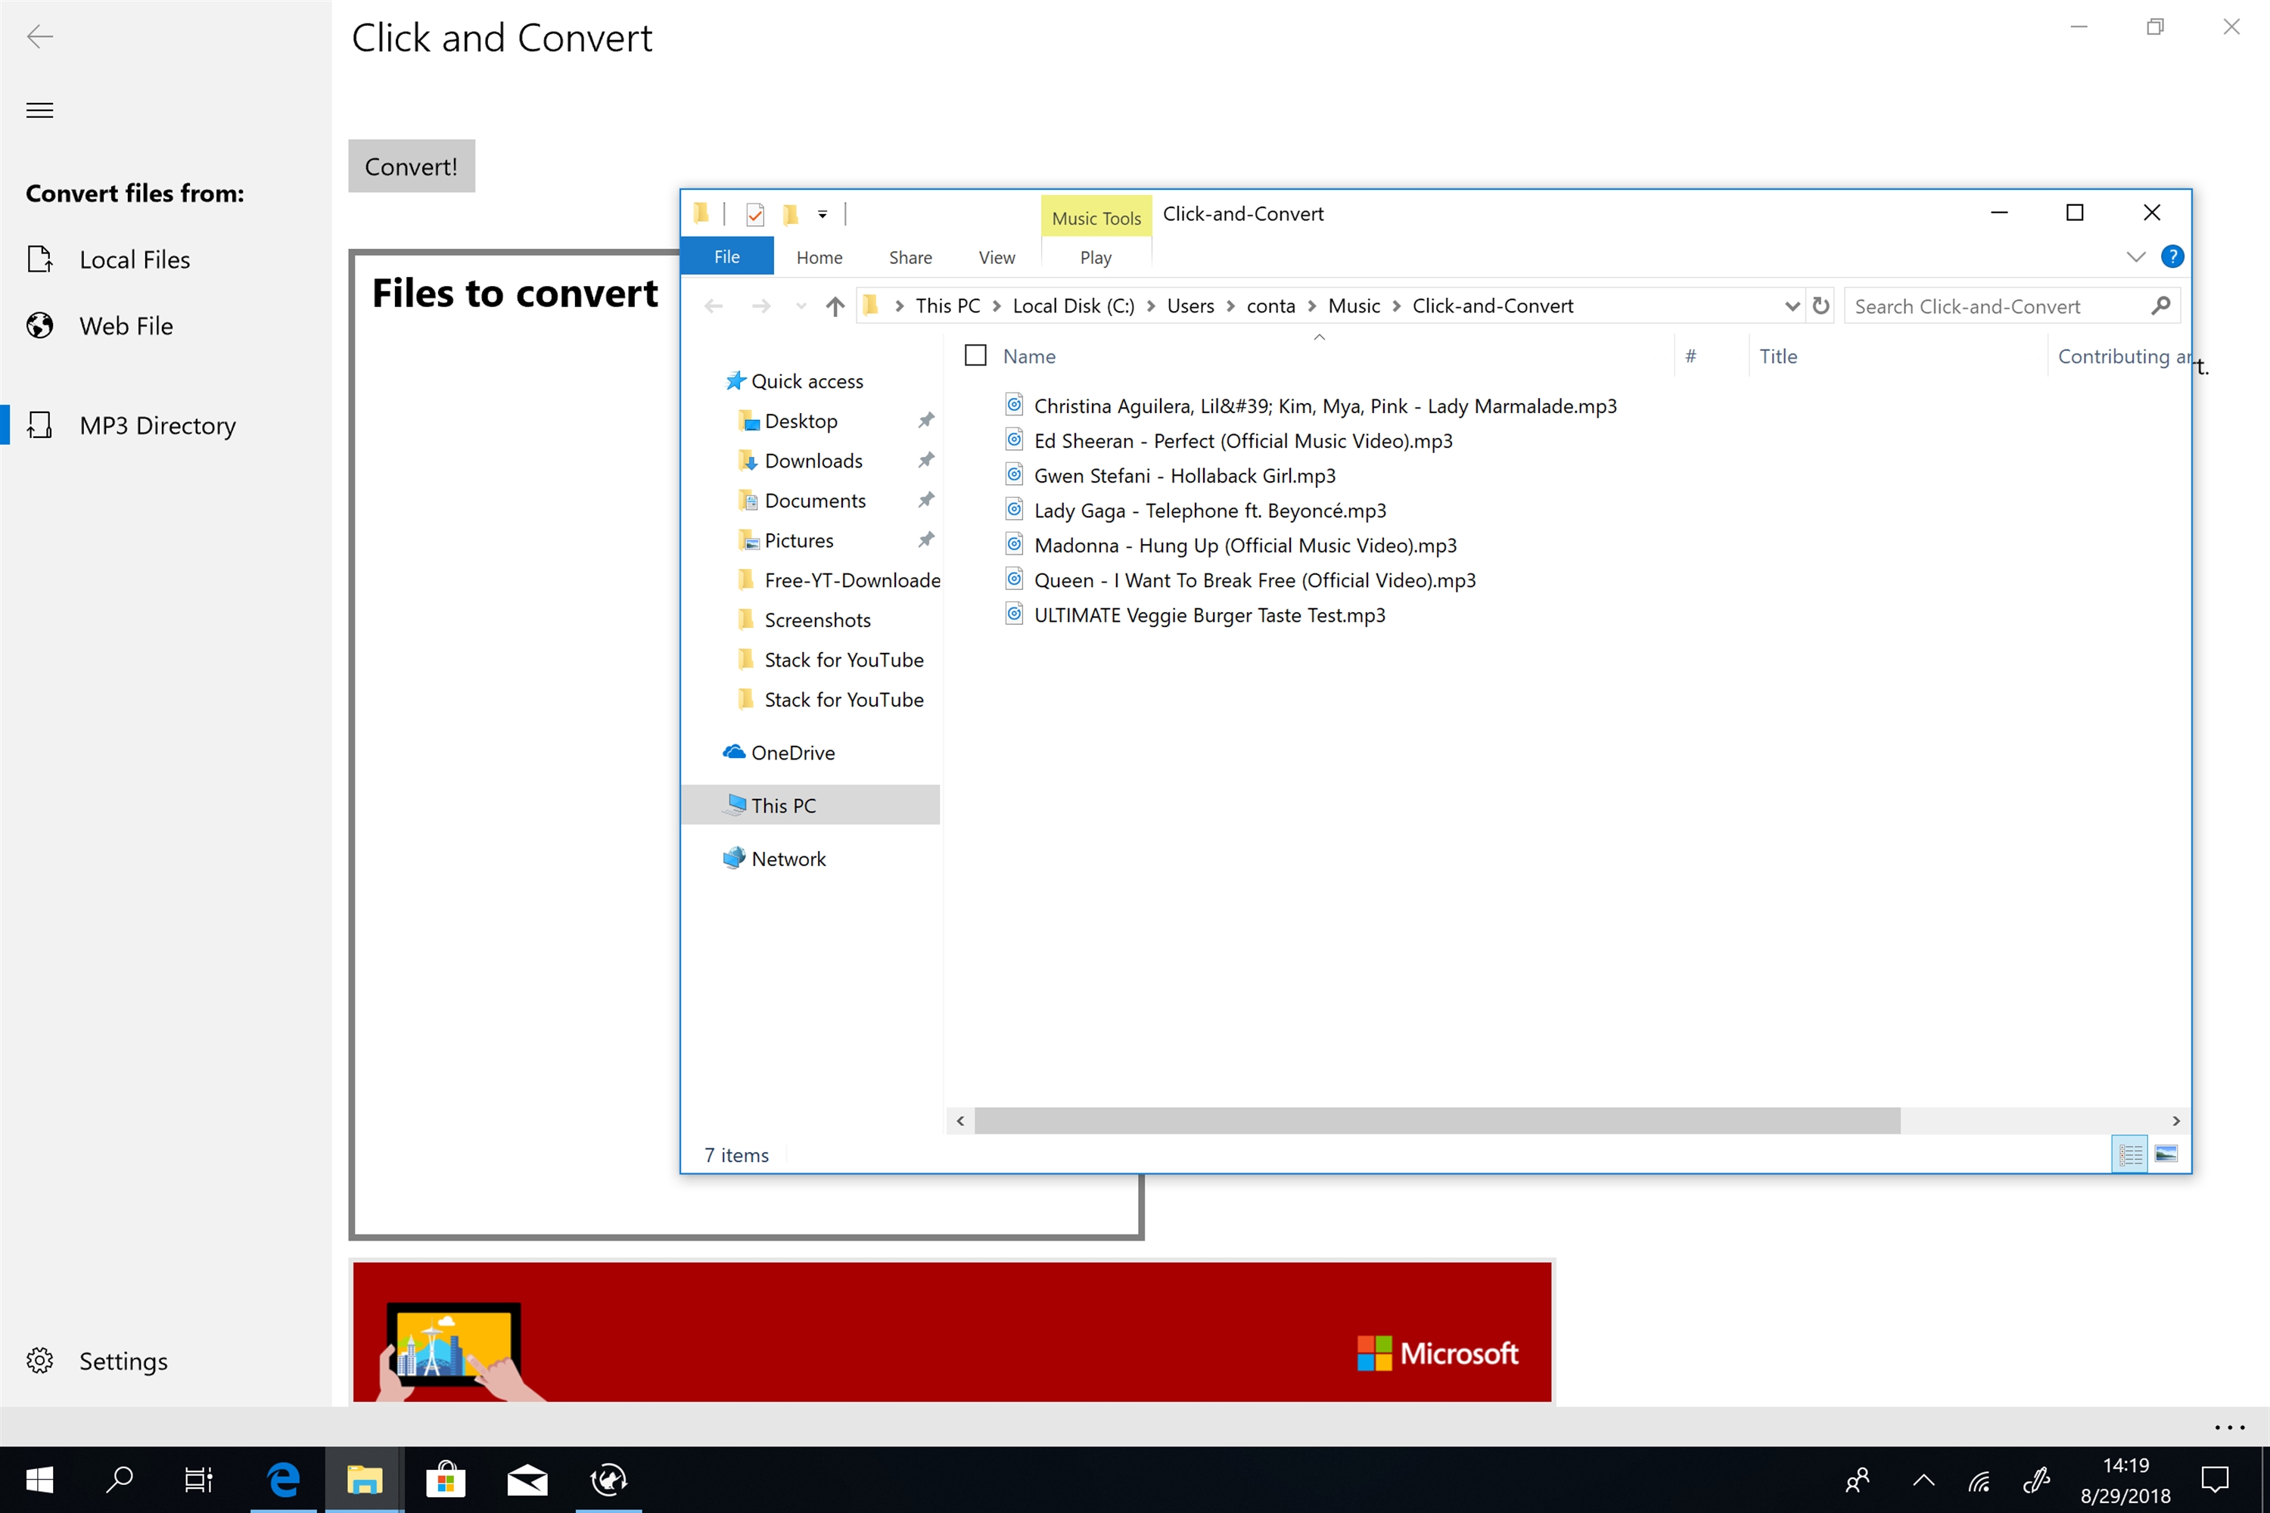Screen dimensions: 2270x1513
Task: Expand the Explorer ribbon chevron
Action: coord(2135,256)
